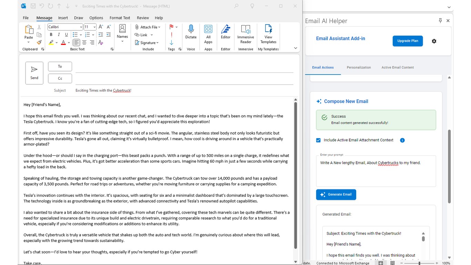Select Align Right paragraph alignment
This screenshot has height=265, width=471.
pyautogui.click(x=92, y=42)
